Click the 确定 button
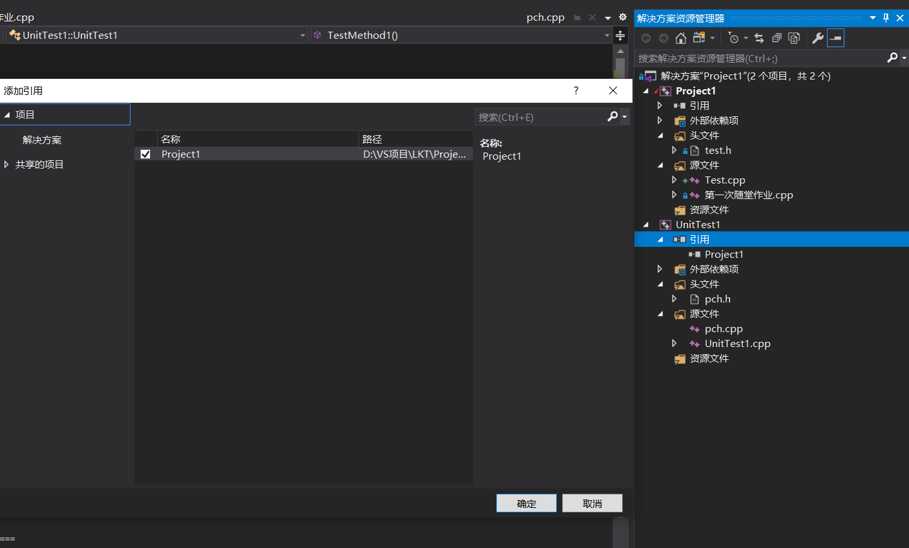 [527, 503]
